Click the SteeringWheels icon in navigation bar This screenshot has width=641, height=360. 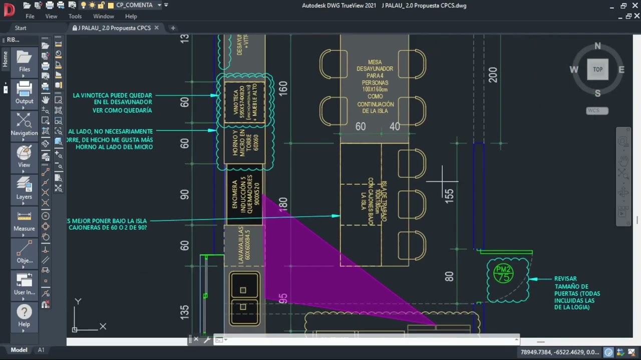[623, 141]
